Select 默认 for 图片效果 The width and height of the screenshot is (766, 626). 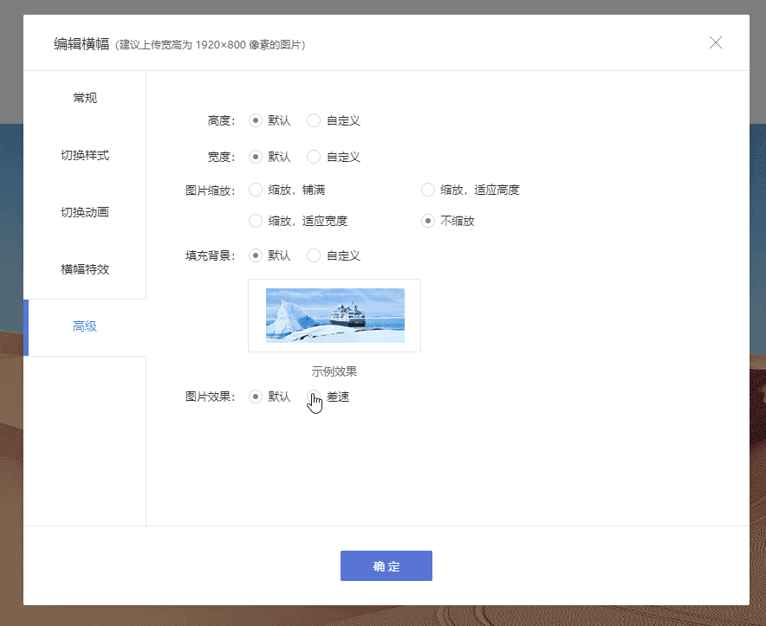point(255,397)
